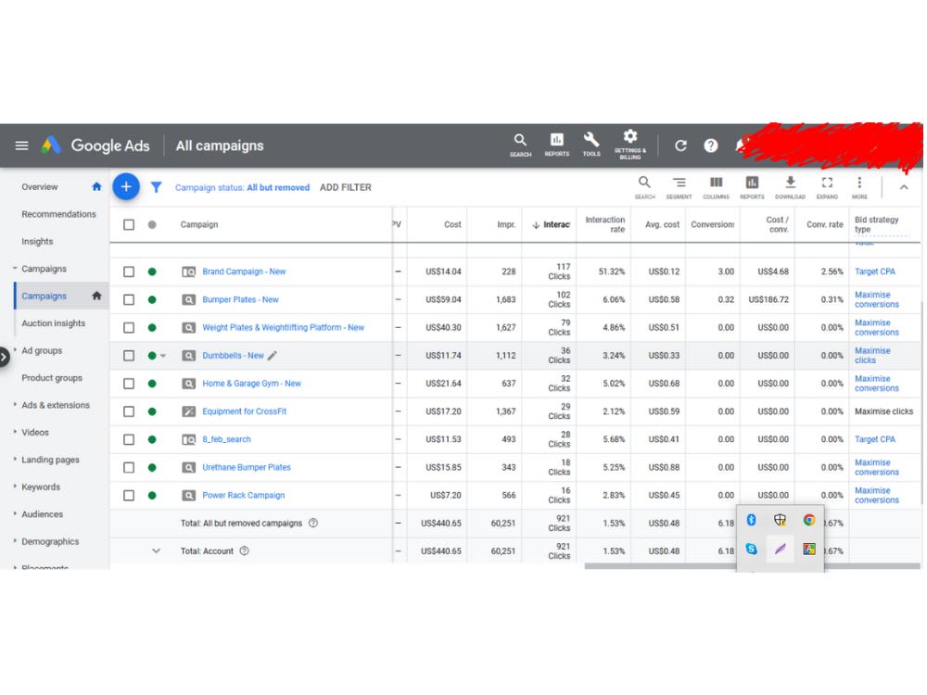Image resolution: width=927 pixels, height=695 pixels.
Task: Open the Brand Campaign - New link
Action: [x=244, y=272]
